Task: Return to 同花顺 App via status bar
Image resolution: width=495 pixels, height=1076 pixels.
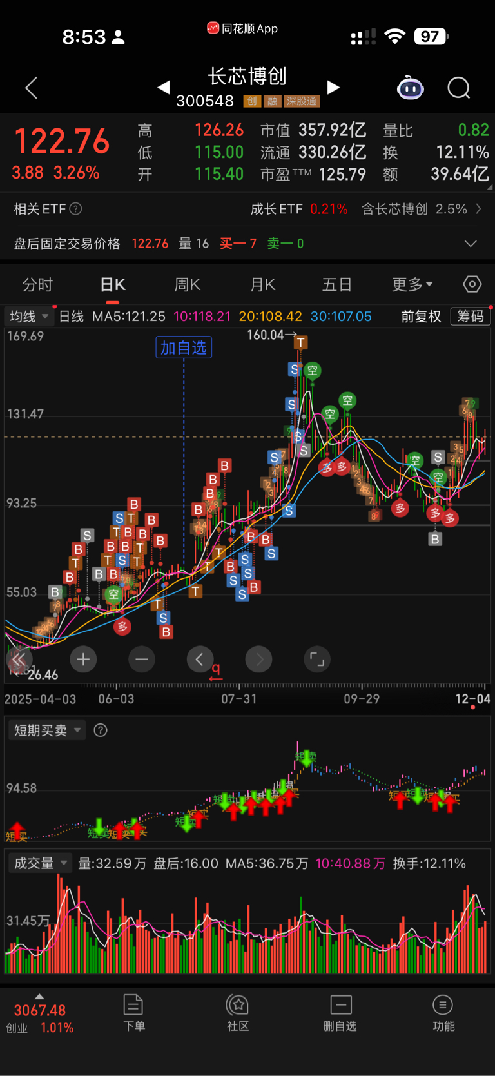Action: [x=242, y=28]
